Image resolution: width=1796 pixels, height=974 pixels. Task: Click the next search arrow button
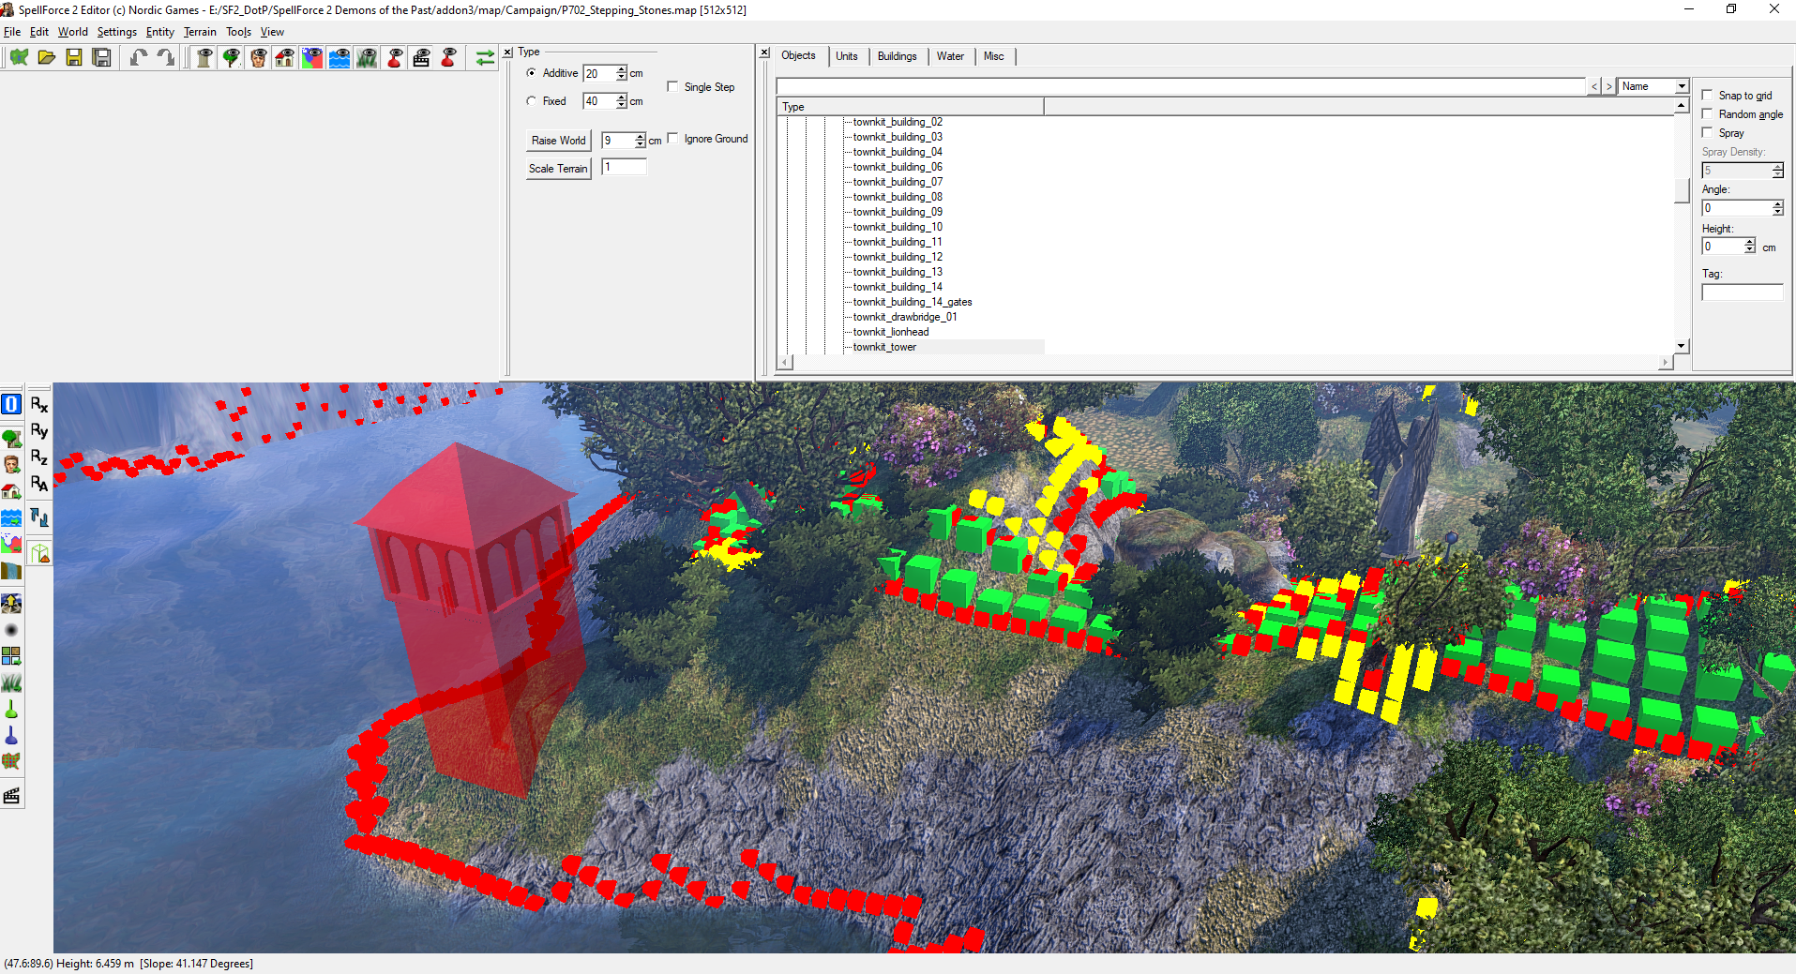[x=1609, y=86]
